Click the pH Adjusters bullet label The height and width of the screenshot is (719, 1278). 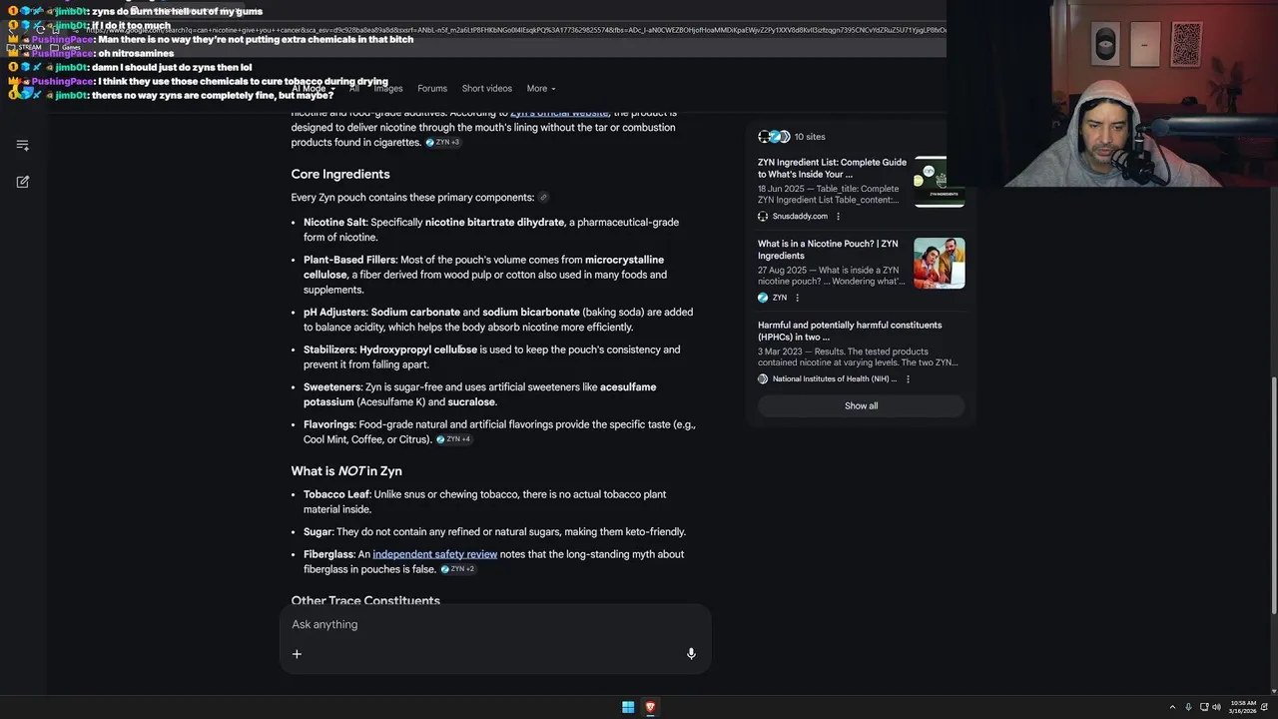(x=334, y=313)
